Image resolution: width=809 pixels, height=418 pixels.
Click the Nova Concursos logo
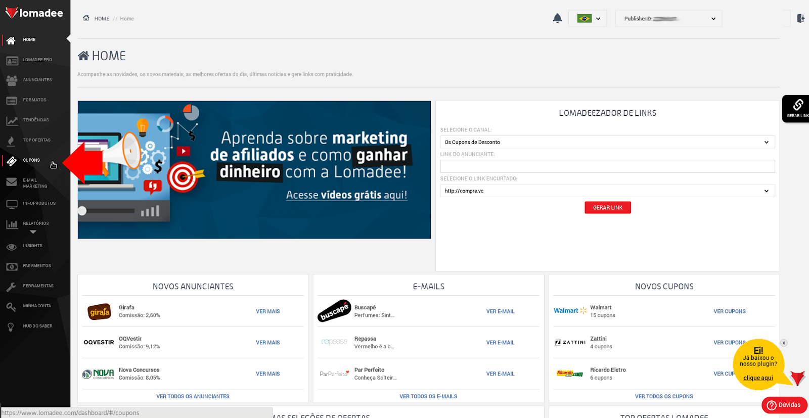click(98, 374)
